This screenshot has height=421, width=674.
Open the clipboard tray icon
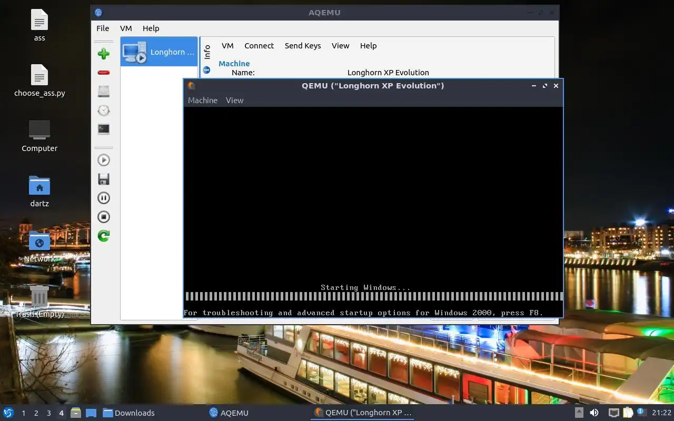628,413
